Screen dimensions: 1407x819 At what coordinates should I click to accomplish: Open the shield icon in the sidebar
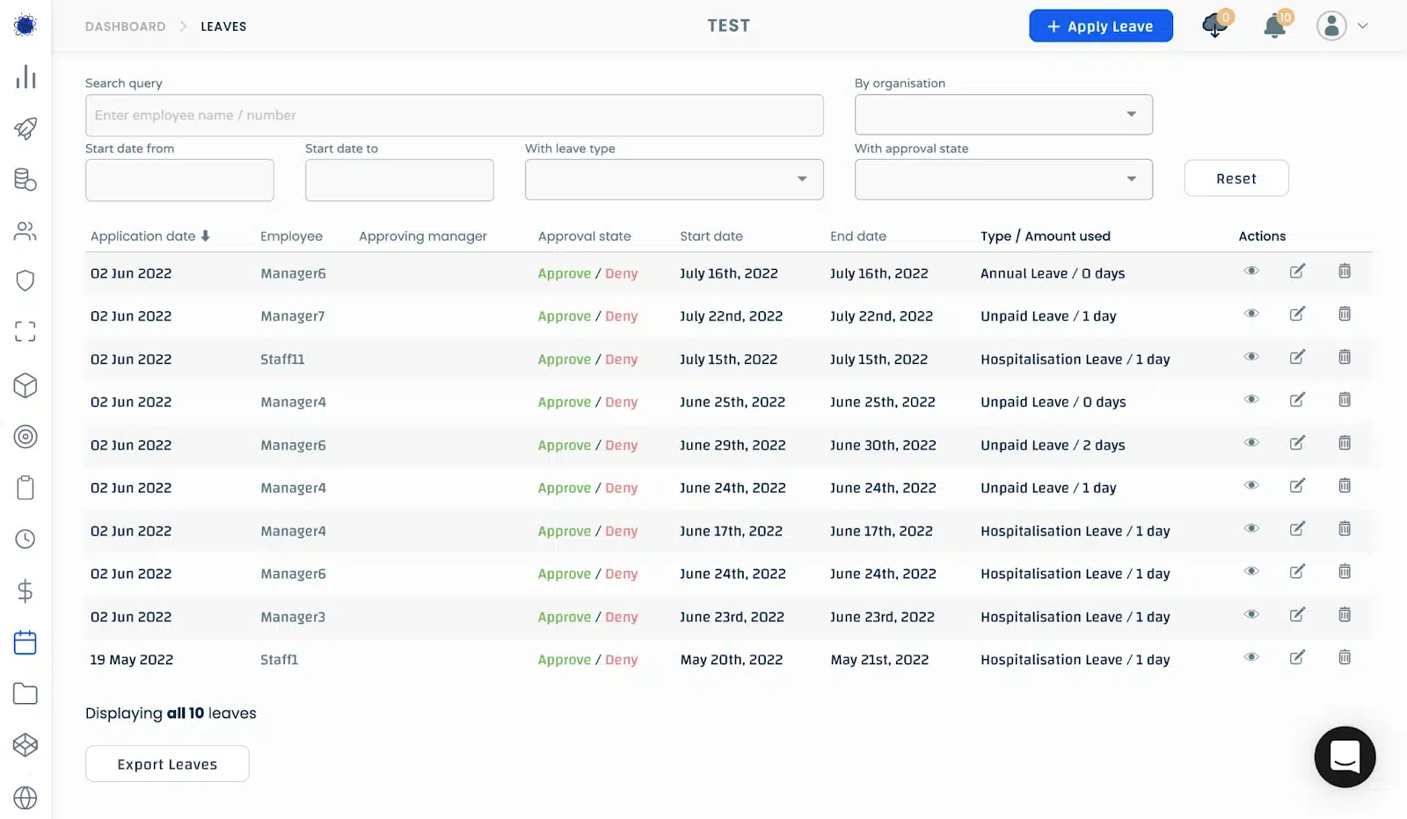[26, 280]
